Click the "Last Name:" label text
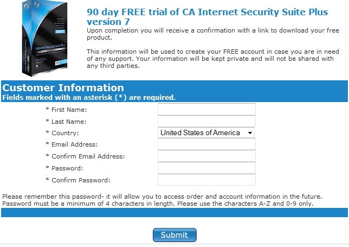Image resolution: width=349 pixels, height=247 pixels. 69,122
